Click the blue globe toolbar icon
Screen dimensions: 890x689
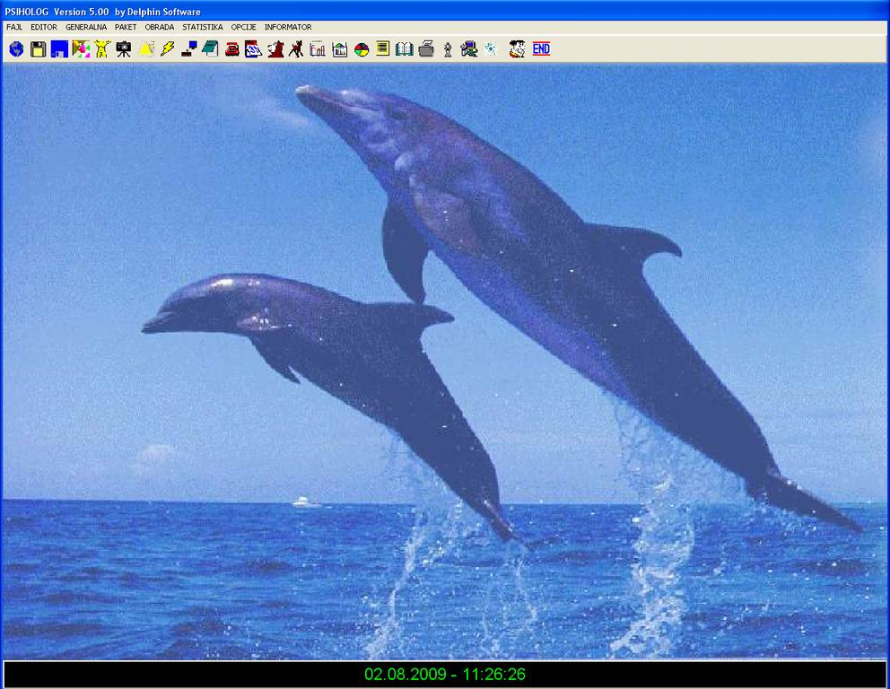[x=16, y=49]
